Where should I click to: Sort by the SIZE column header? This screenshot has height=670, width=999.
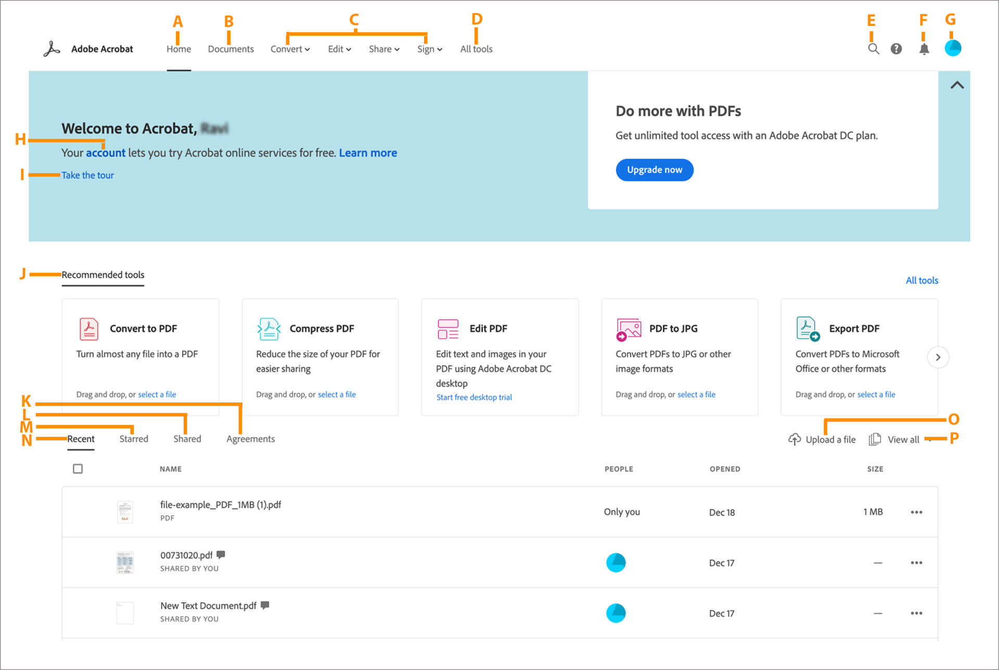click(x=875, y=469)
